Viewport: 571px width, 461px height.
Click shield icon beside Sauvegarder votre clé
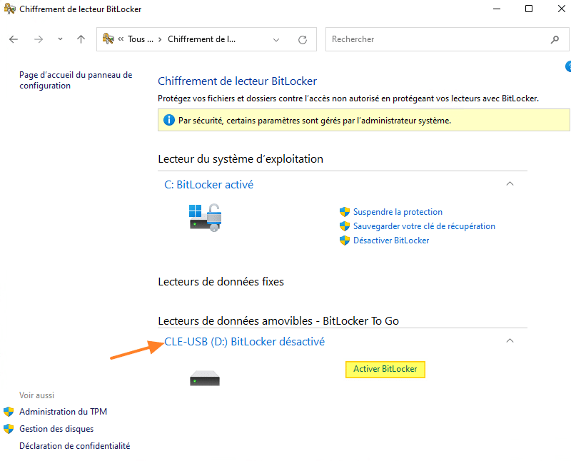(x=345, y=226)
